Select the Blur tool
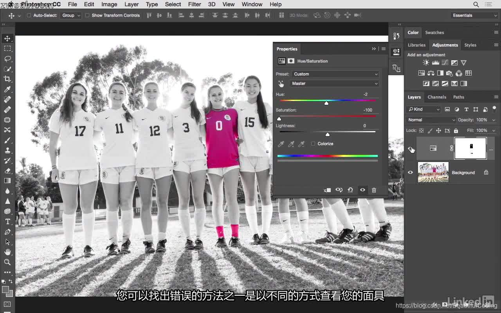The width and height of the screenshot is (501, 313). tap(7, 191)
